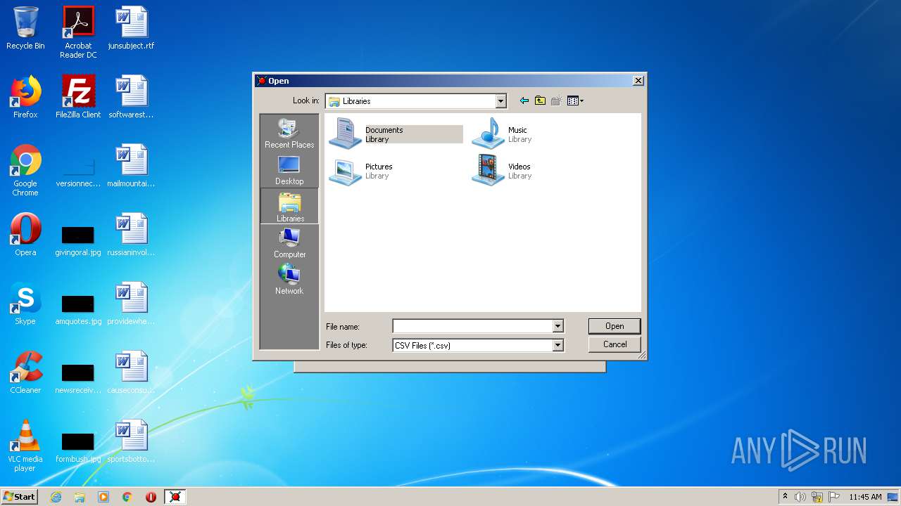Select Desktop in the places bar

pyautogui.click(x=289, y=170)
